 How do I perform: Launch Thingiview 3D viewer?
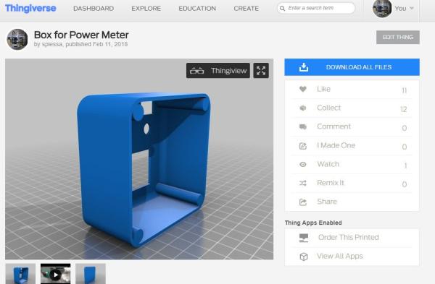[x=218, y=71]
